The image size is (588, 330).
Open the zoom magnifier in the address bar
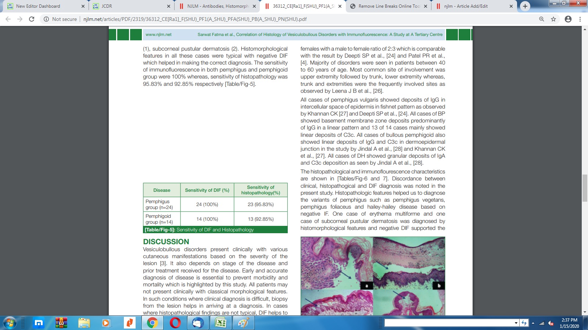pyautogui.click(x=541, y=19)
